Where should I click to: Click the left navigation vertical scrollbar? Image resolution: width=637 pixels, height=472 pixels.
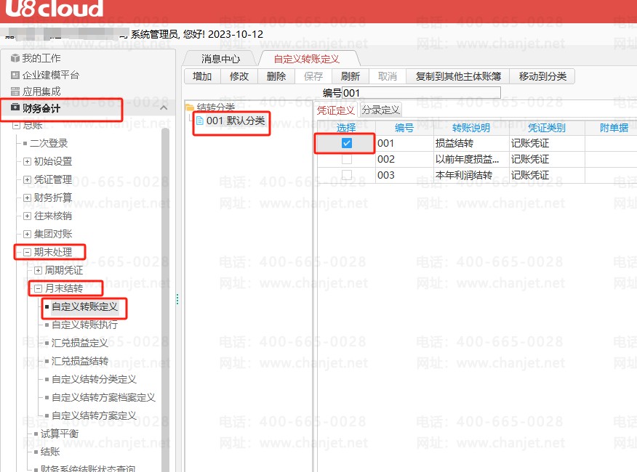click(166, 290)
